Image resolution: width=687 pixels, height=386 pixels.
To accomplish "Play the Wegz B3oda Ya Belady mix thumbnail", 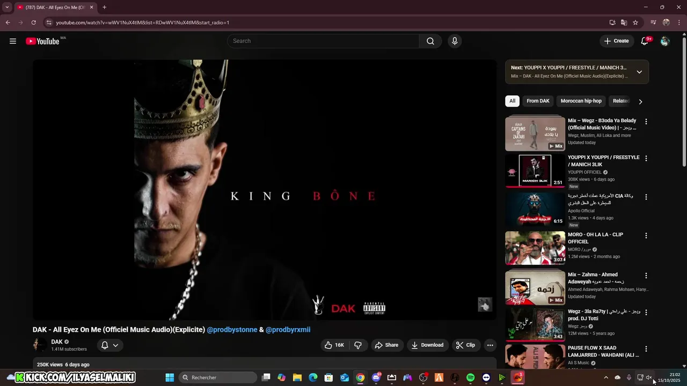I will pos(535,134).
